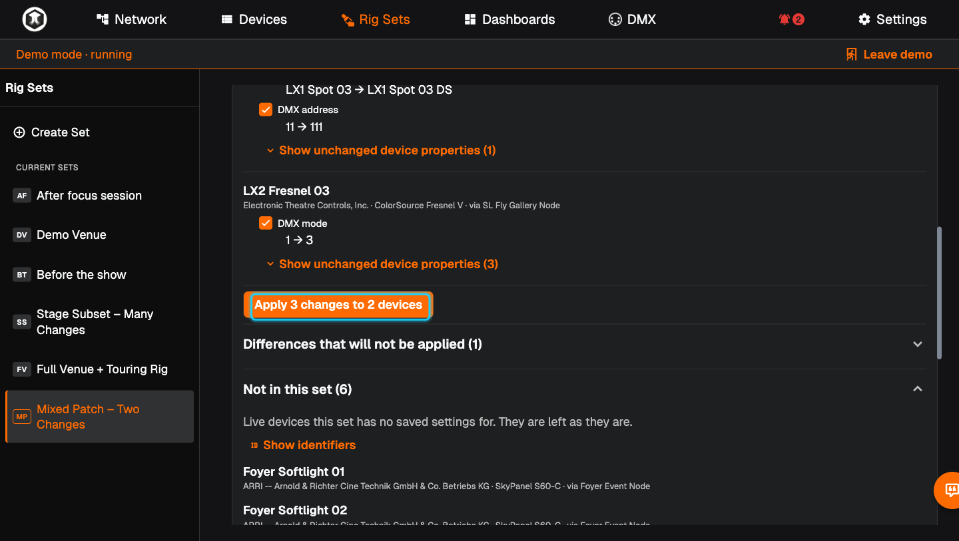Expand Show unchanged device properties (1)
The image size is (959, 541).
click(382, 150)
